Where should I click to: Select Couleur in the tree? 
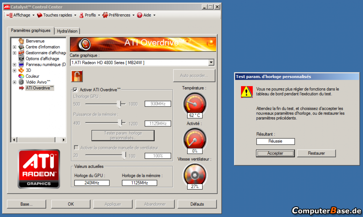pyautogui.click(x=32, y=76)
